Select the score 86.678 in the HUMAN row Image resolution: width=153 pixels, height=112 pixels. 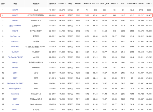[x=62, y=10]
